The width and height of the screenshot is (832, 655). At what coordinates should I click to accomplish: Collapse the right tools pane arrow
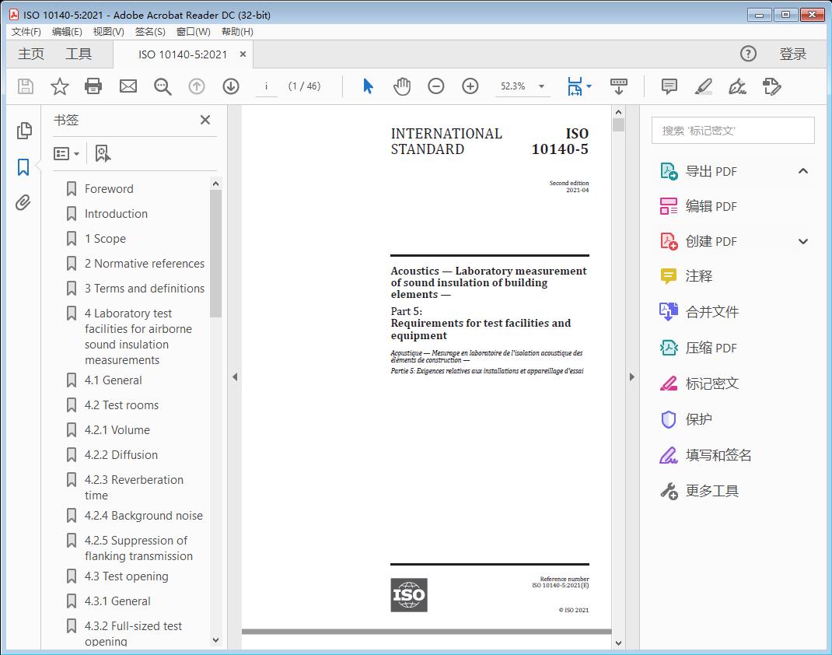click(x=631, y=377)
